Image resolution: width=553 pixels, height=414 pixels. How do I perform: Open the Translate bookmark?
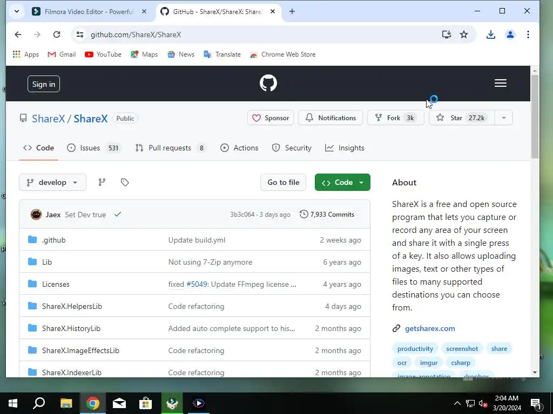click(222, 54)
